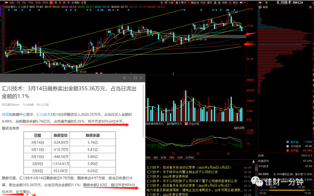Open the 复权 adjustment option
The height and width of the screenshot is (196, 314).
click(209, 2)
